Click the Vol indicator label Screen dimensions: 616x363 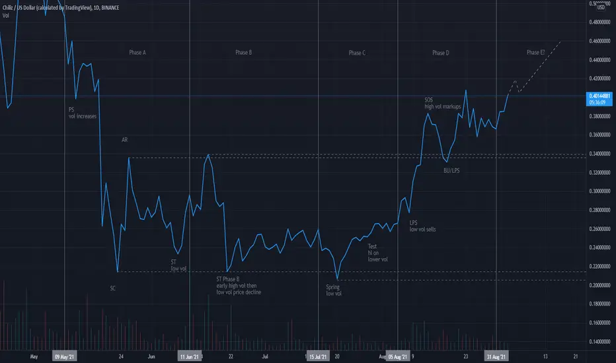pyautogui.click(x=6, y=16)
